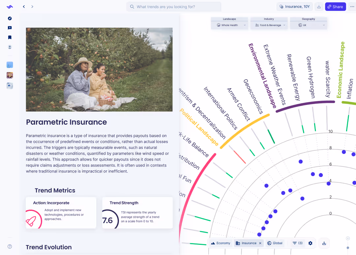Select the International Politics trend label

[220, 108]
